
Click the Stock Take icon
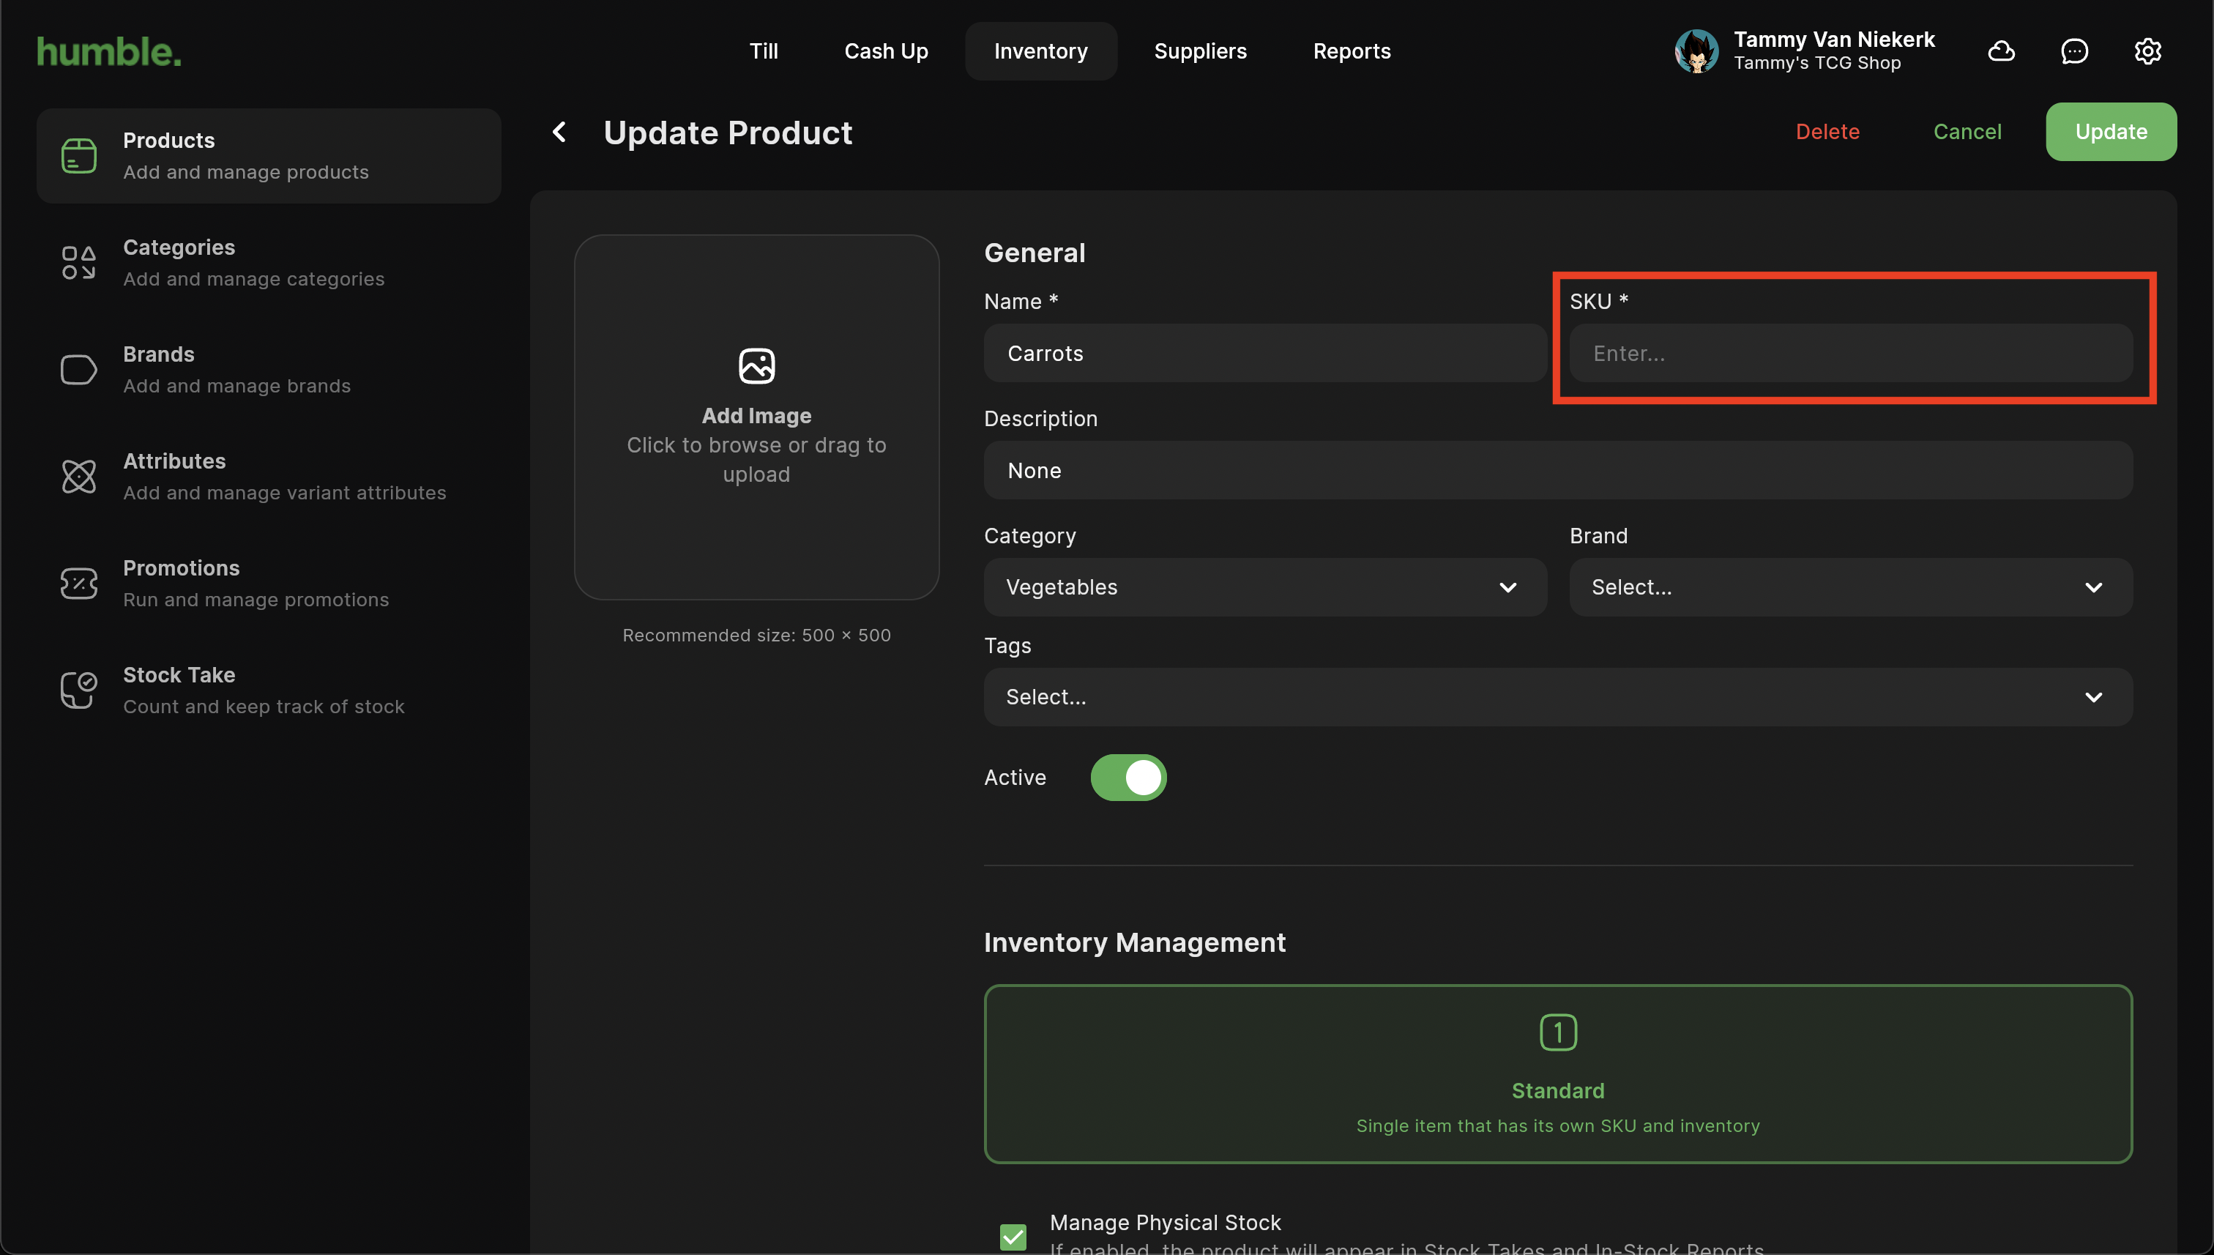(x=78, y=690)
